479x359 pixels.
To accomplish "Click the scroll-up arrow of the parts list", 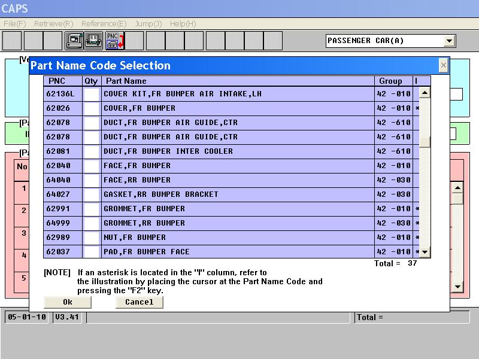I will point(425,93).
